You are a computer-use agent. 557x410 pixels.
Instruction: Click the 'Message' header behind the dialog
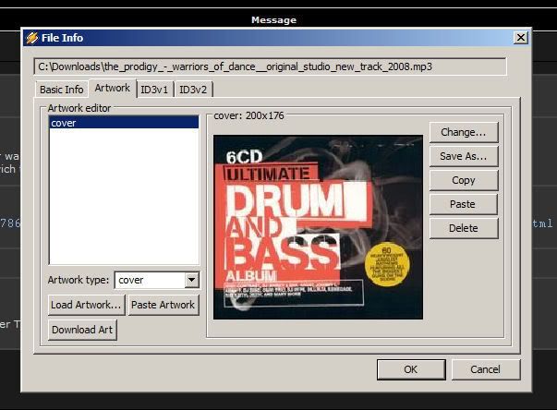coord(273,20)
